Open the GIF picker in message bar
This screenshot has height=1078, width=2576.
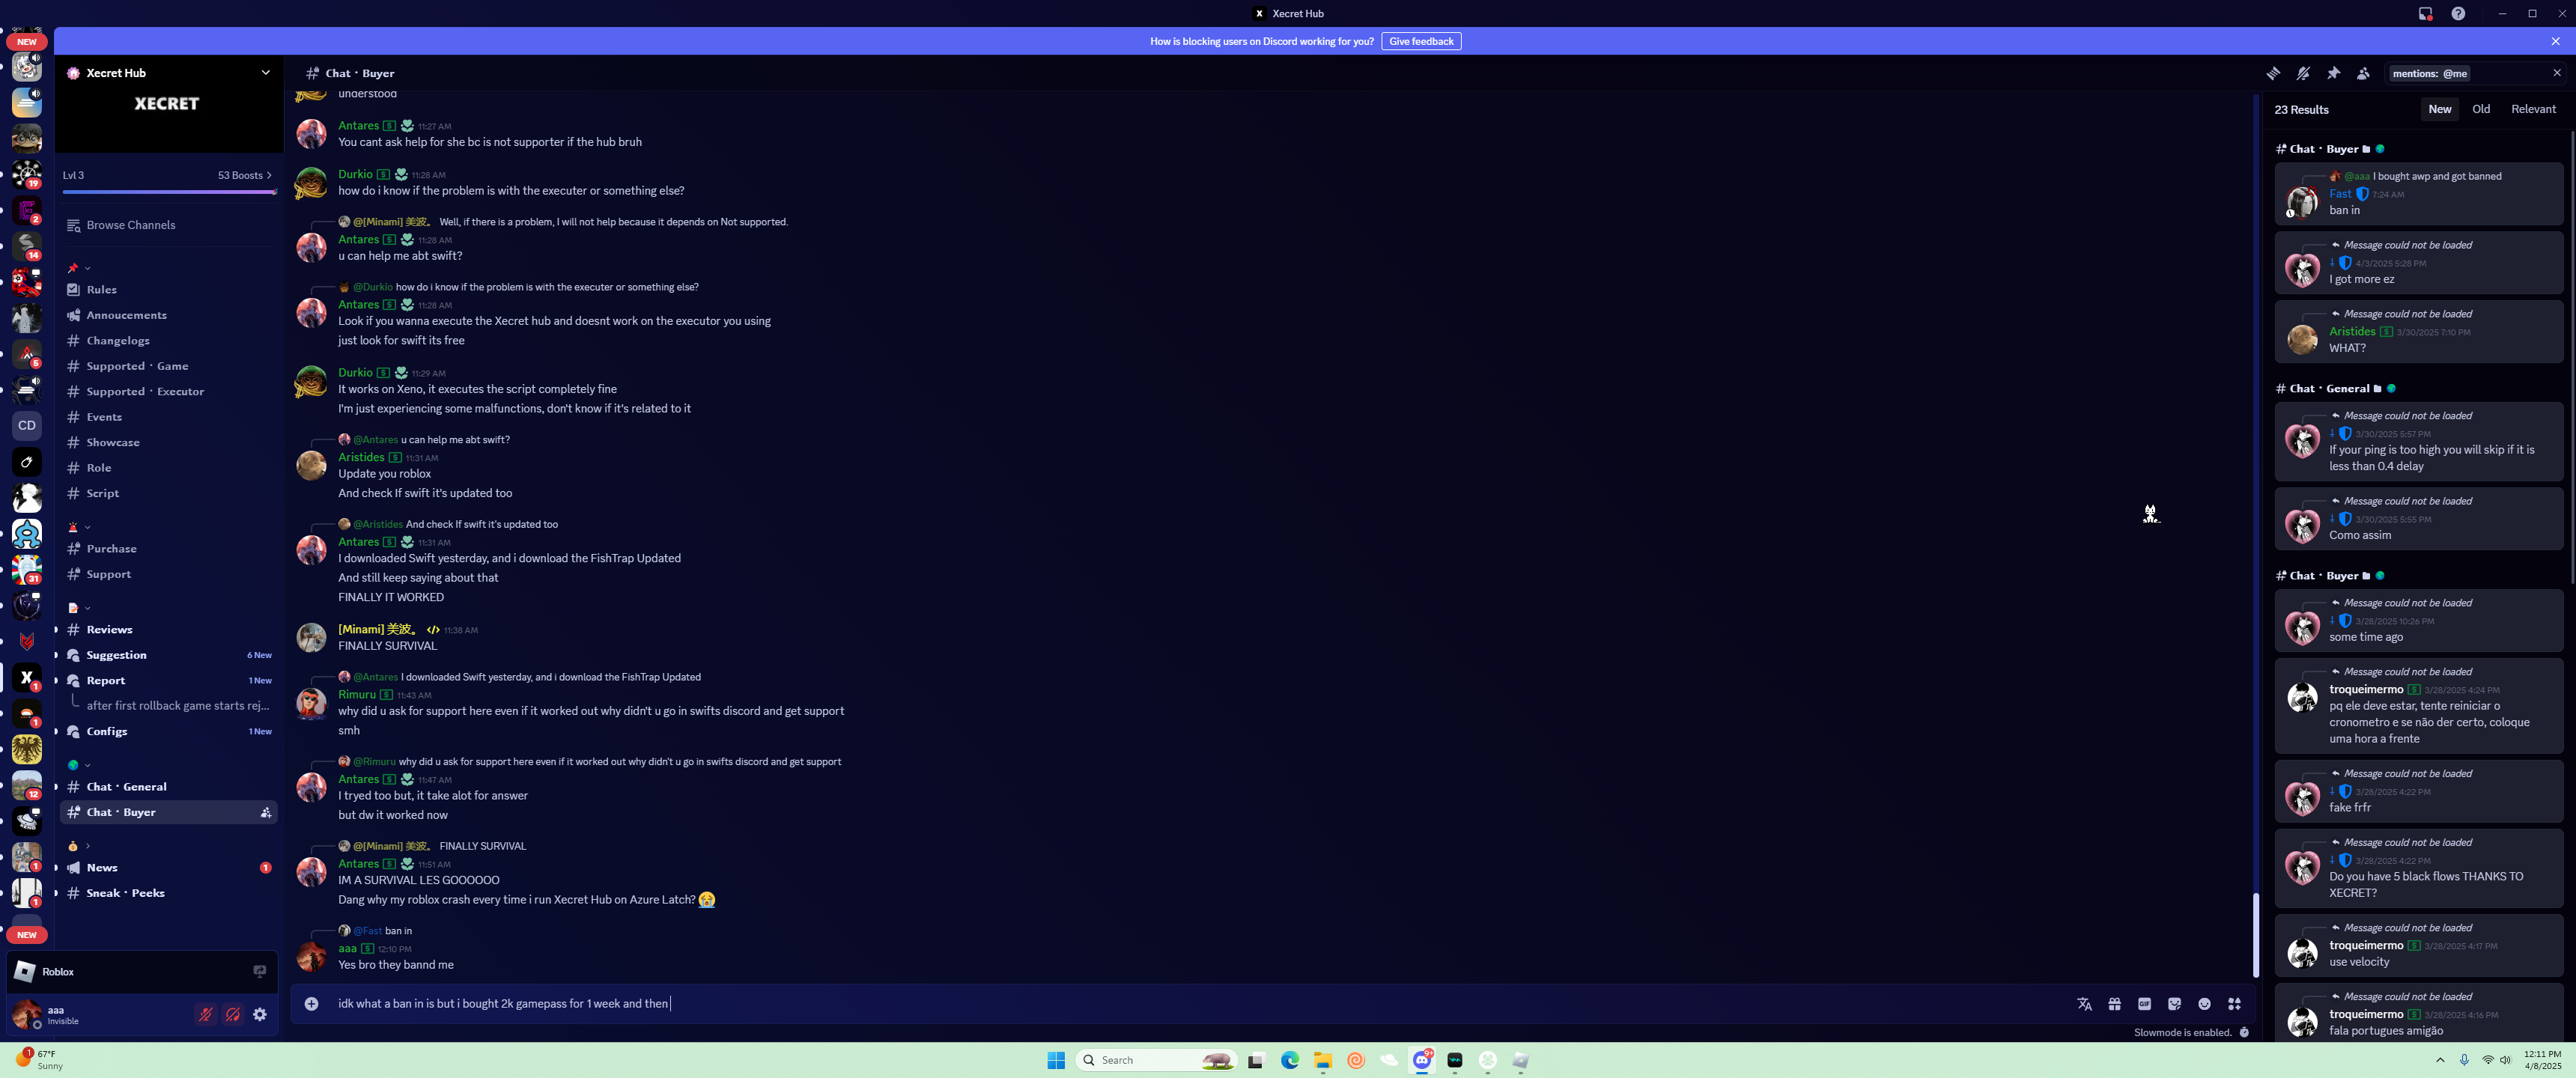pos(2144,1004)
